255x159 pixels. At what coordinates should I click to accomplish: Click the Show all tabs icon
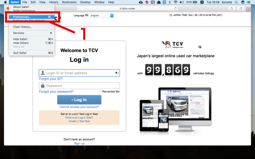coord(241,8)
